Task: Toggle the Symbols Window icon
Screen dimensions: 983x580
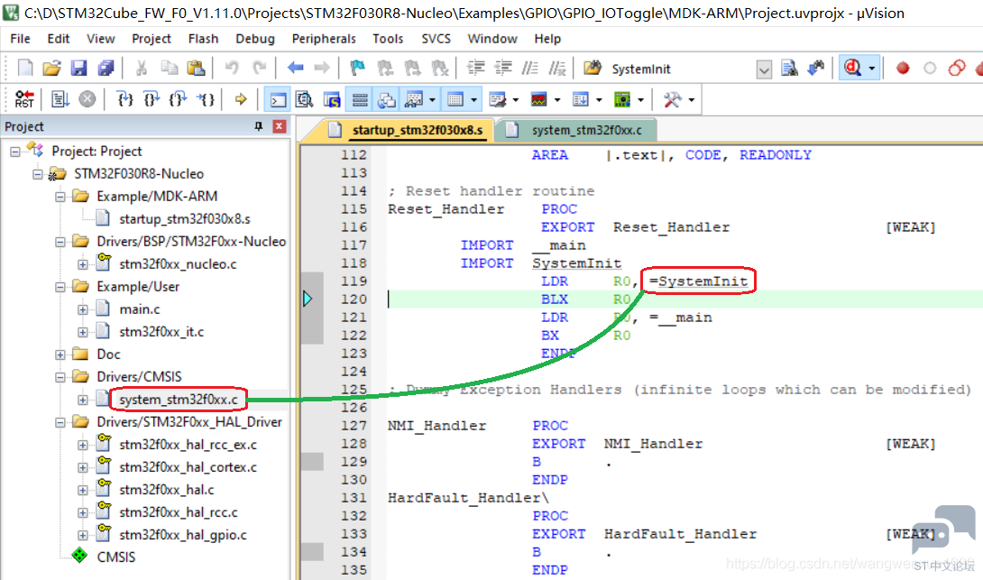Action: [x=332, y=99]
